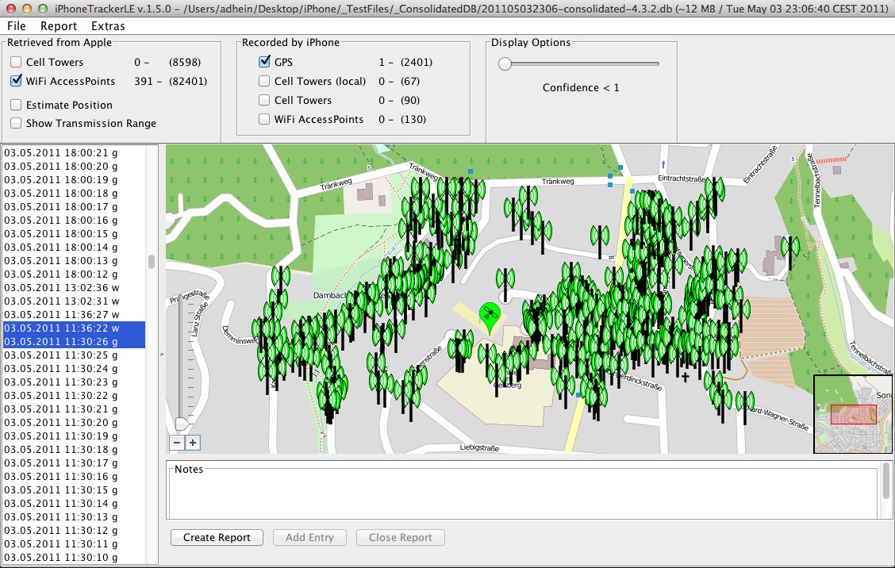Open the Report menu
This screenshot has width=895, height=568.
point(58,25)
